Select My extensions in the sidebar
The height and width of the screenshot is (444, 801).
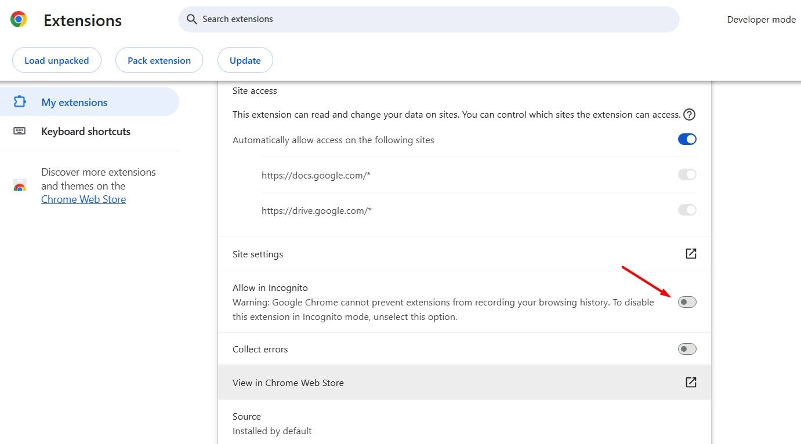pos(74,103)
